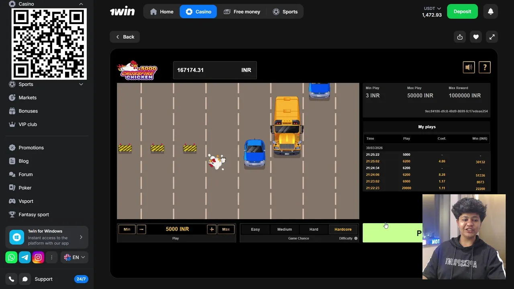Open the Instagram social icon

click(x=38, y=257)
